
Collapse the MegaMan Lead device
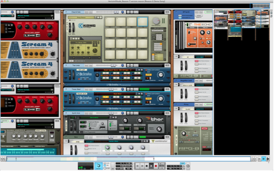click(x=176, y=80)
